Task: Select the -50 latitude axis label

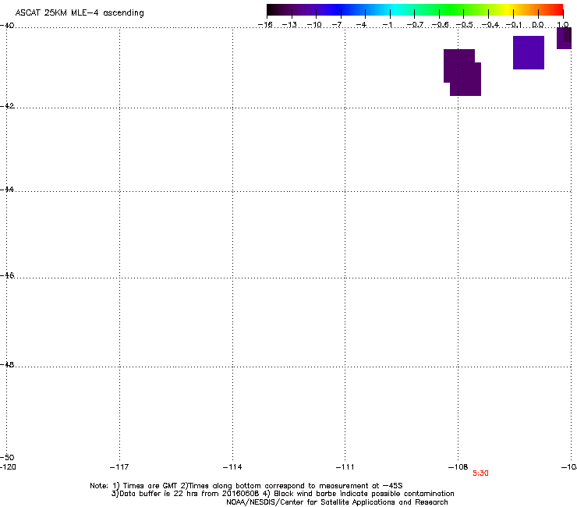Action: click(x=7, y=457)
